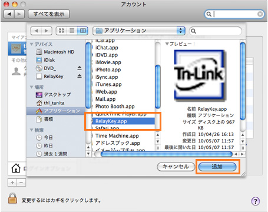Open the アプリケーション location dropdown

pos(139,31)
